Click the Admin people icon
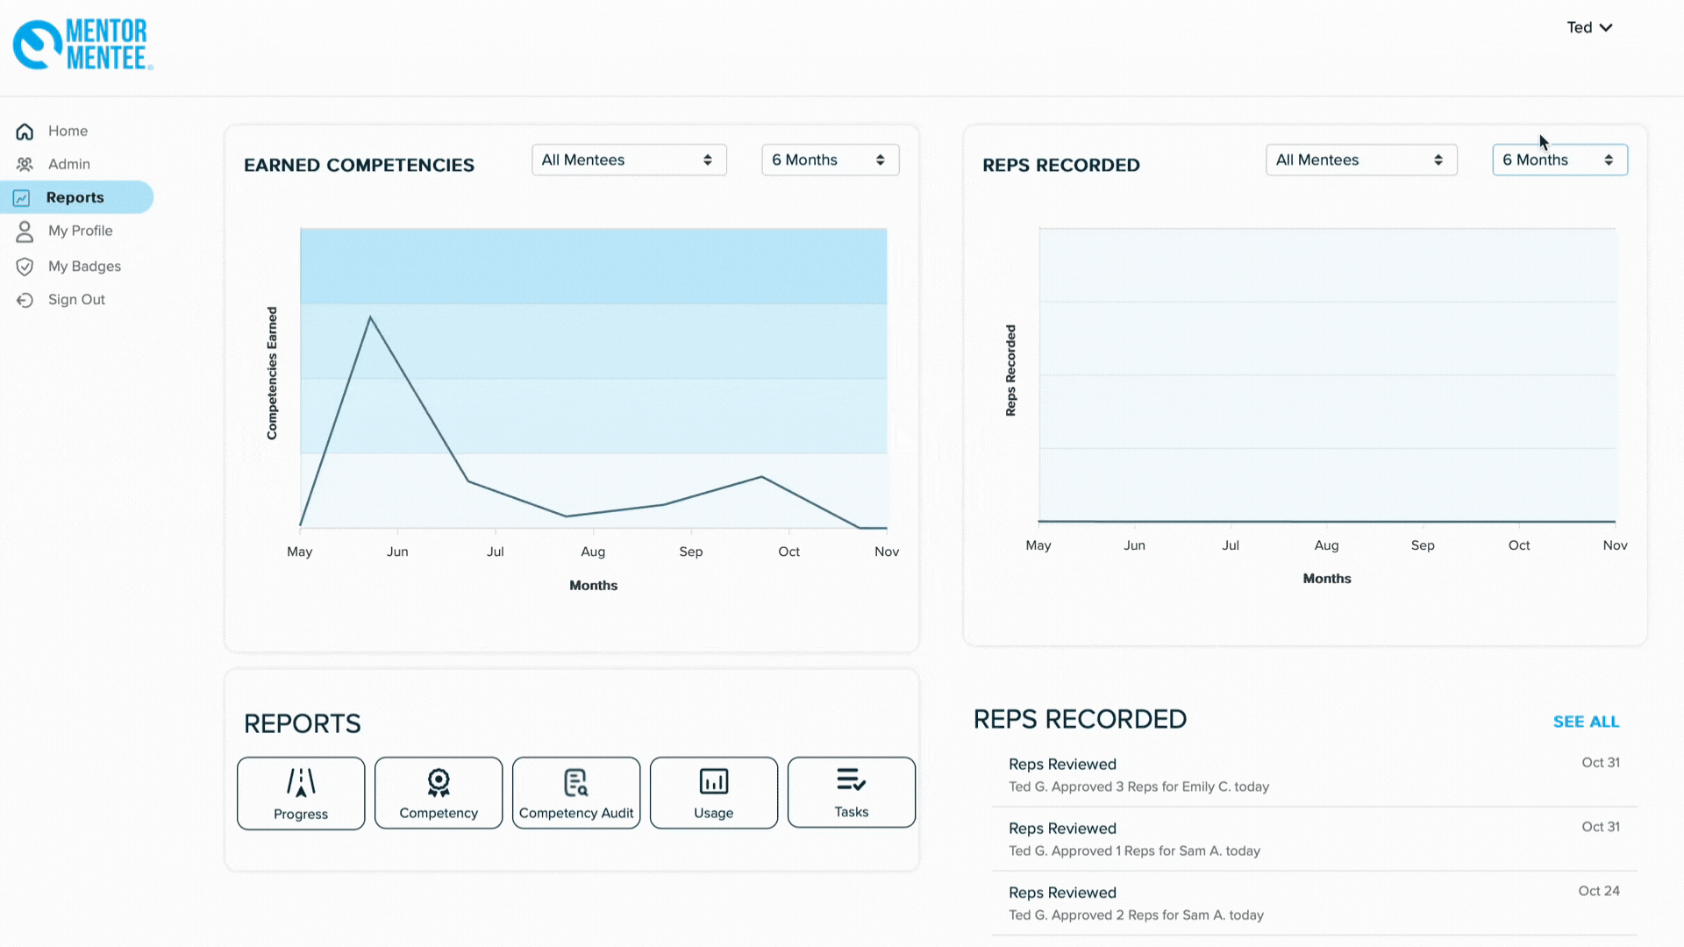Viewport: 1684px width, 947px height. (x=25, y=165)
